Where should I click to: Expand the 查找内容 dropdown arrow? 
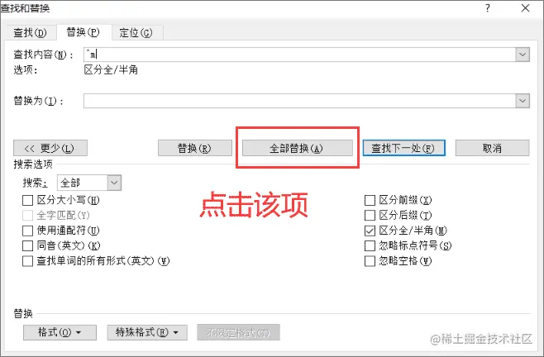coord(523,55)
